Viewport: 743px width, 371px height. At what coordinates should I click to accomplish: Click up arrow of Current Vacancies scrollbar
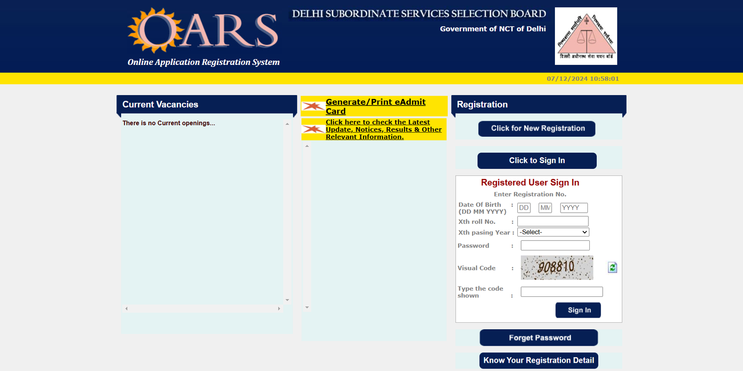pyautogui.click(x=287, y=124)
